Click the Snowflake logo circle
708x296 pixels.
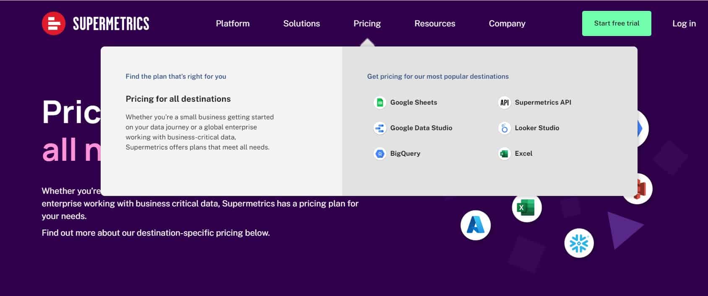[579, 243]
